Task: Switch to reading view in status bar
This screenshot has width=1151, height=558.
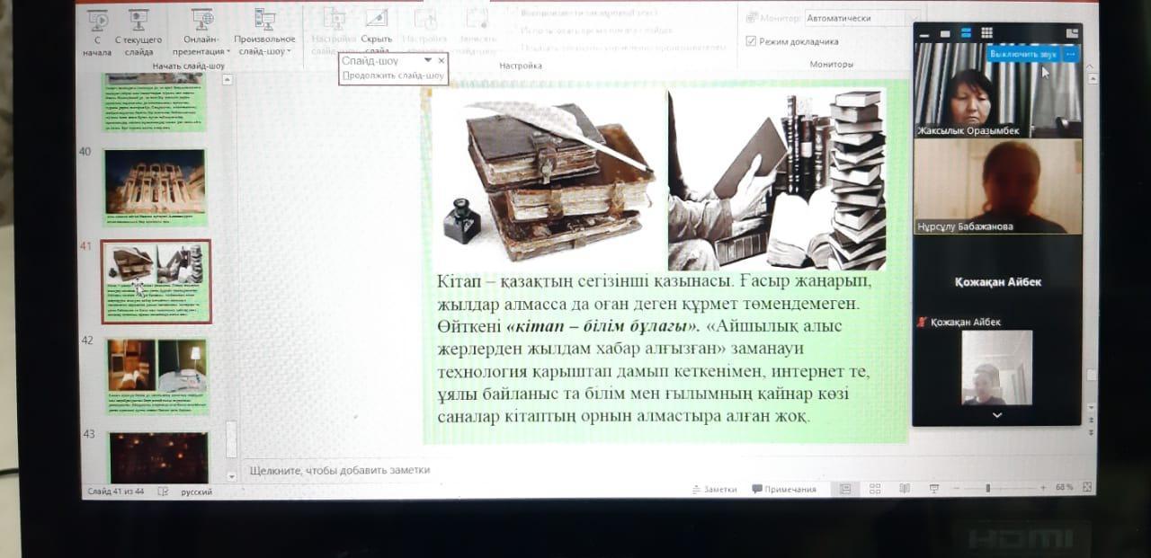Action: [x=905, y=489]
